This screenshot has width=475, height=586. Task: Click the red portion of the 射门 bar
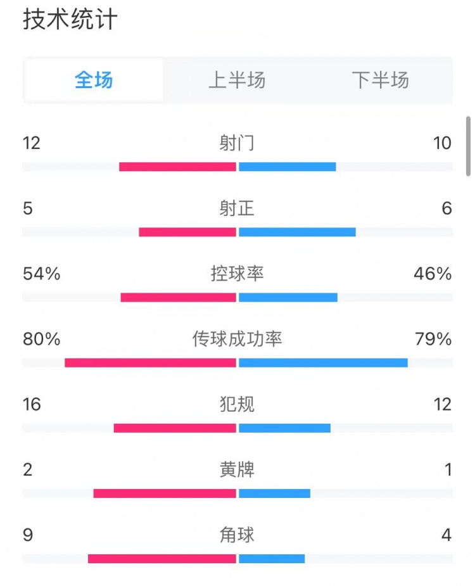click(177, 167)
